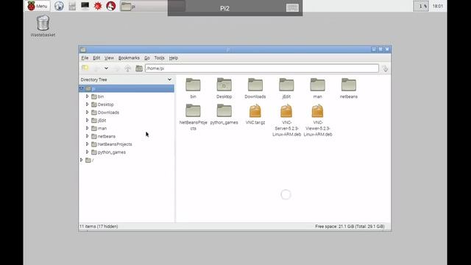Open the Mathematica red spiky icon

[x=98, y=6]
